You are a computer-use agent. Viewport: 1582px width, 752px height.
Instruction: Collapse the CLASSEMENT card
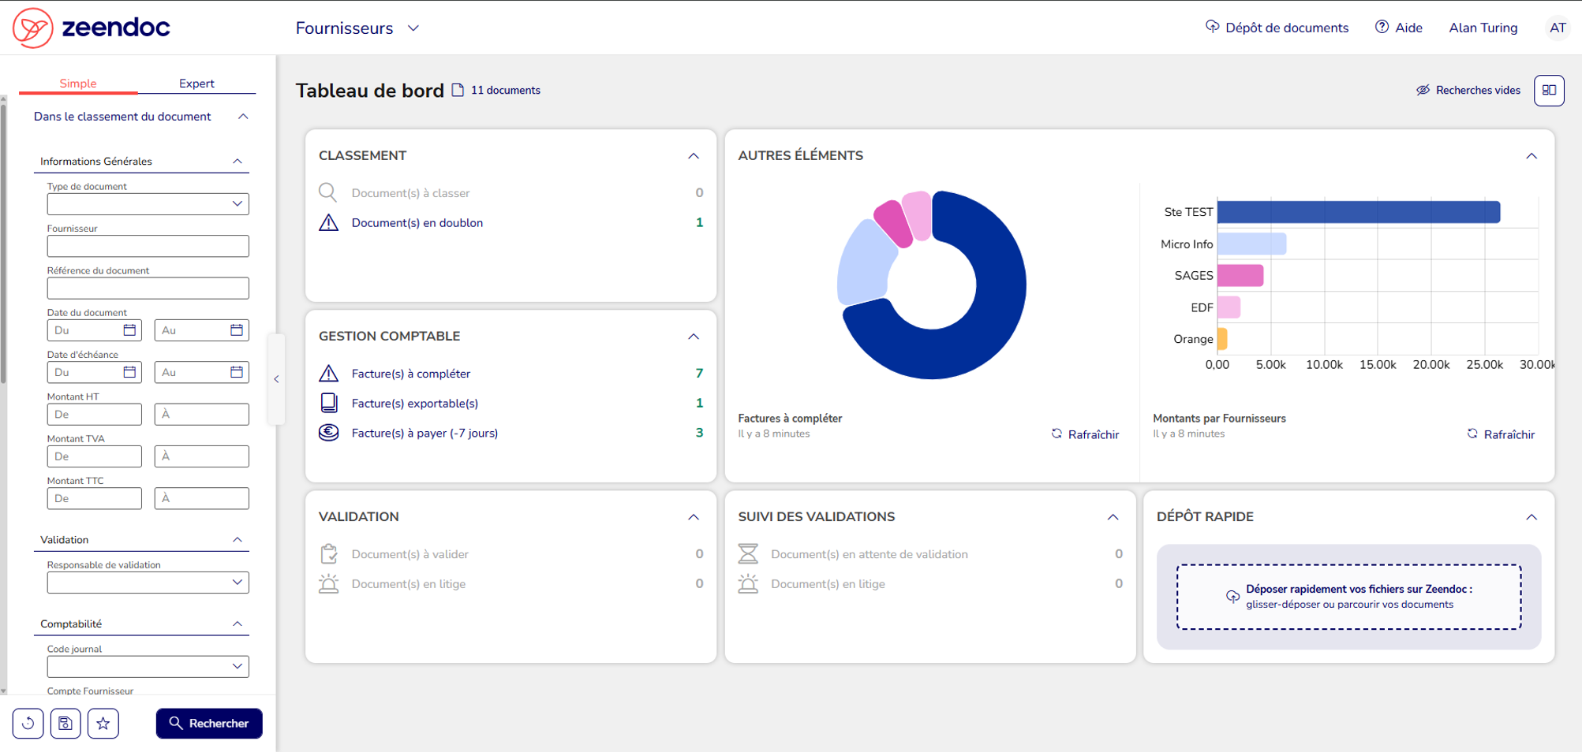694,155
